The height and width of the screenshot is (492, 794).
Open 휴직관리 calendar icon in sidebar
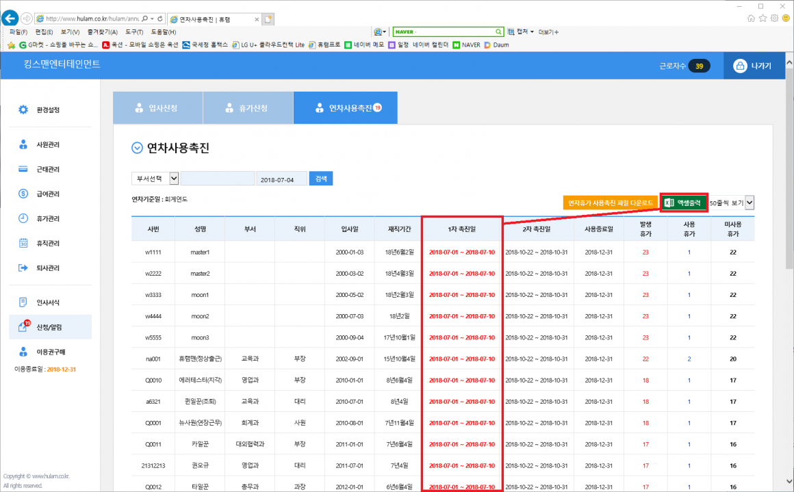pos(23,243)
